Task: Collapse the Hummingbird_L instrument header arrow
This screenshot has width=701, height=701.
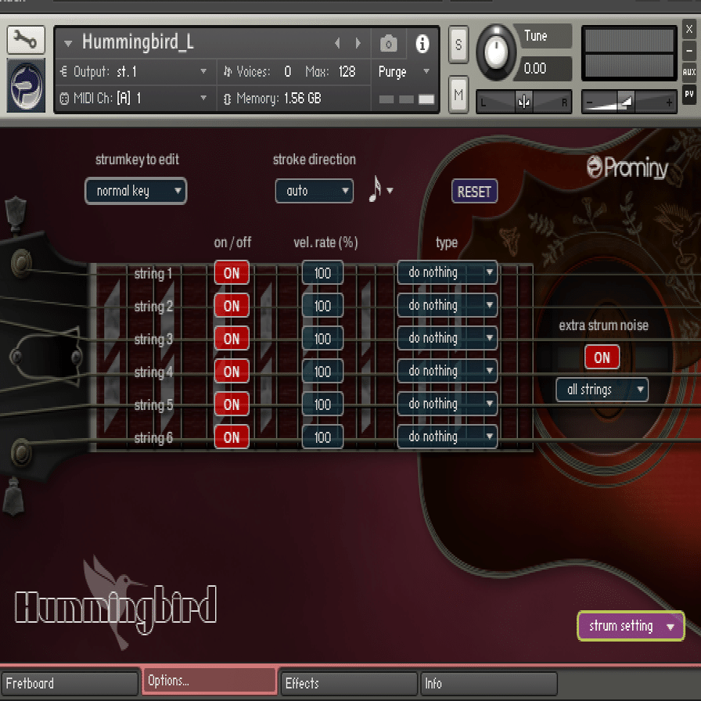Action: (x=68, y=43)
